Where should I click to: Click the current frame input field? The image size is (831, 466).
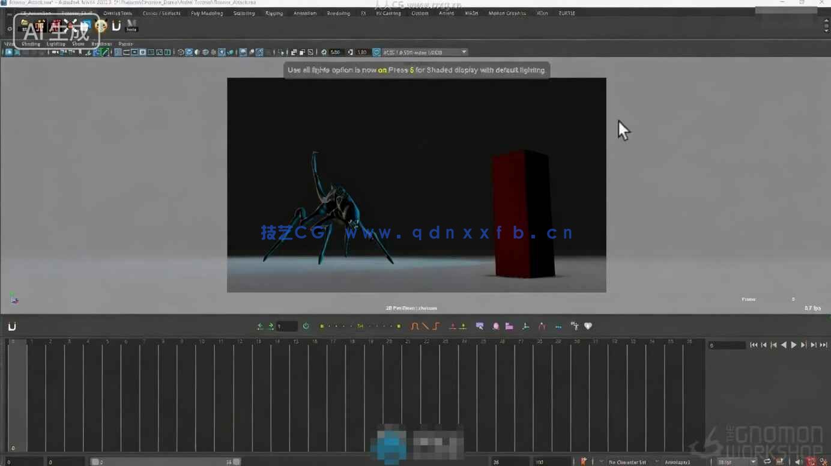[x=727, y=345]
